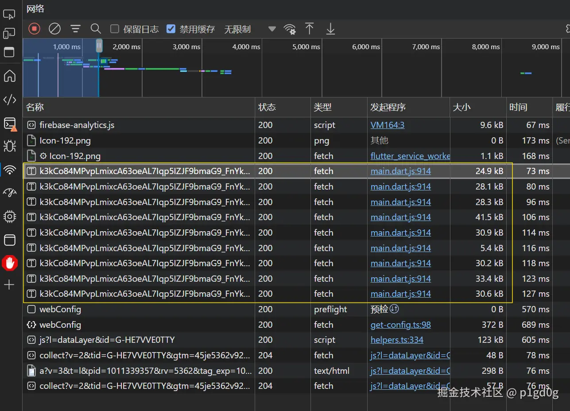
Task: Click the import HAR upload arrow
Action: (310, 29)
